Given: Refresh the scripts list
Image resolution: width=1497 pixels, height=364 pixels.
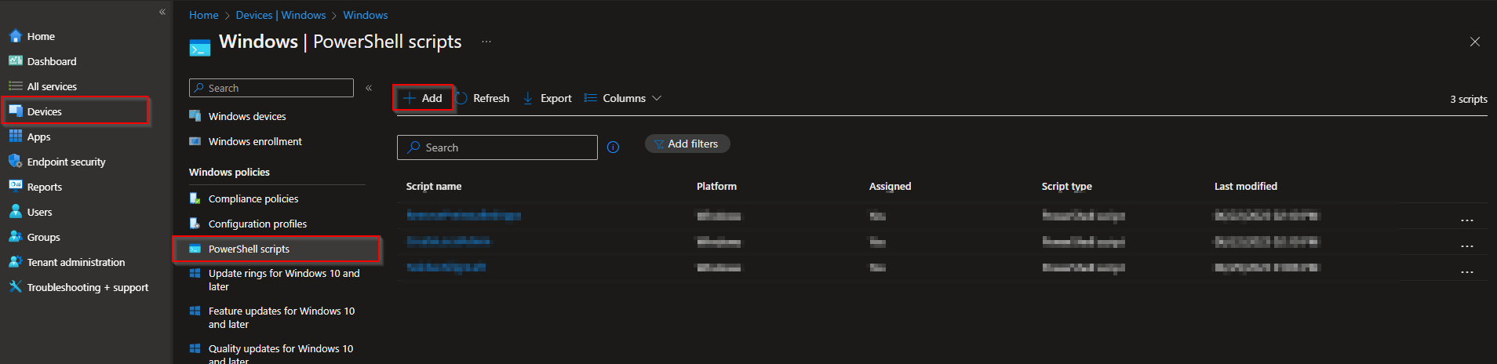Looking at the screenshot, I should click(483, 98).
